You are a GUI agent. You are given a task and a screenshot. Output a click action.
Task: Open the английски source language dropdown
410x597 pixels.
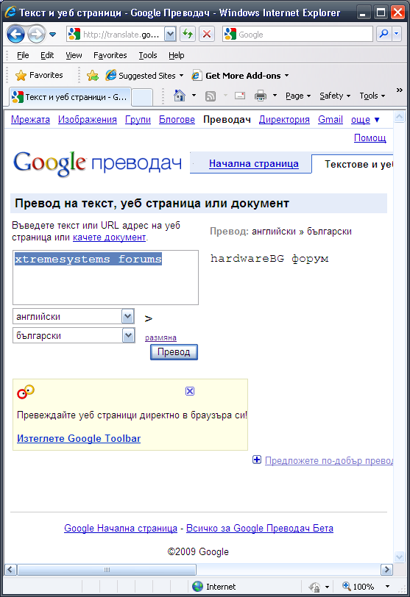pyautogui.click(x=127, y=316)
